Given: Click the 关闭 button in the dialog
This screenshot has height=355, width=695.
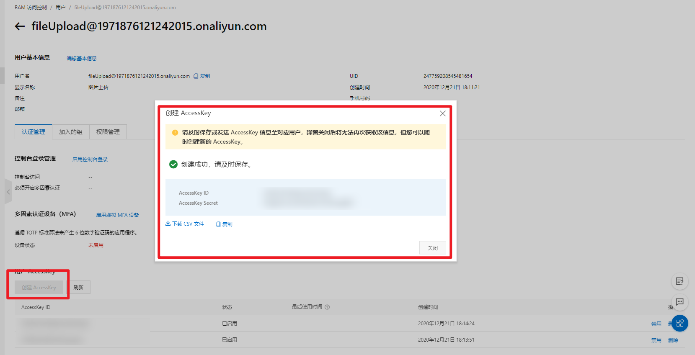Looking at the screenshot, I should coord(432,248).
